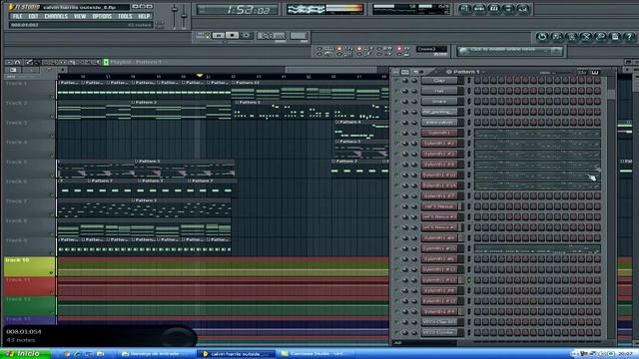Open the Pattern 4 clip menu on Track 3

point(337,122)
